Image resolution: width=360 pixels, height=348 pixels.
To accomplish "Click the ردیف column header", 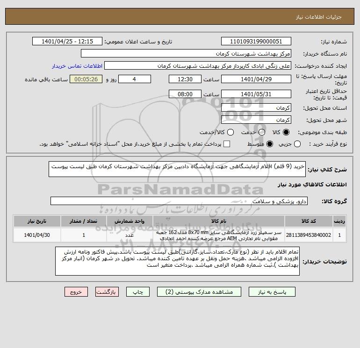I will pos(339,221).
